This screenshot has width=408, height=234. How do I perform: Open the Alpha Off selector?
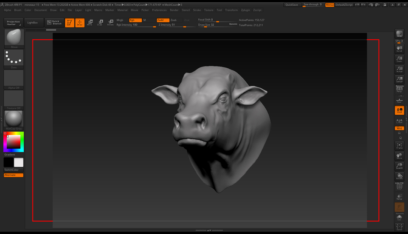pos(14,80)
